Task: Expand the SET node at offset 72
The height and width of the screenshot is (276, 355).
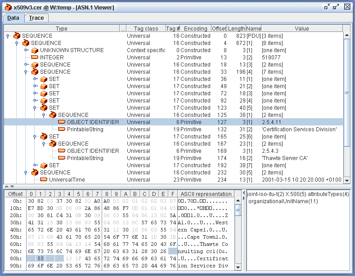Action: point(36,93)
